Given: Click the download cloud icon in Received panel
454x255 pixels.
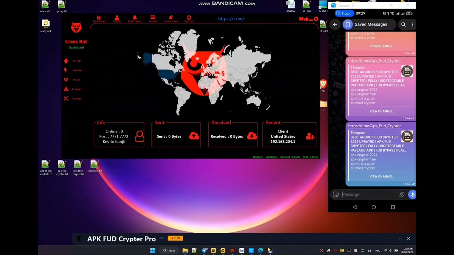Looking at the screenshot, I should [x=252, y=136].
